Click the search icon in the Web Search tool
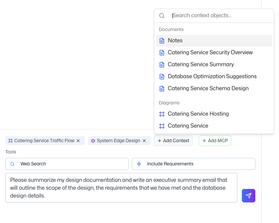The width and height of the screenshot is (279, 223). coord(12,164)
